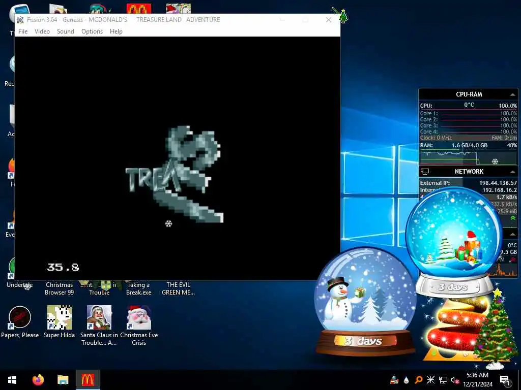Click the orange magnifier tray icon
This screenshot has height=390, width=521.
pyautogui.click(x=419, y=380)
